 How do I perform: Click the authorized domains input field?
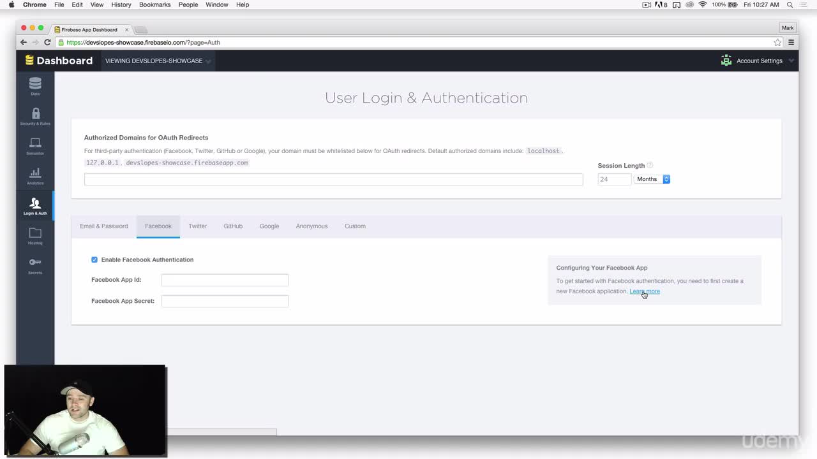click(333, 179)
